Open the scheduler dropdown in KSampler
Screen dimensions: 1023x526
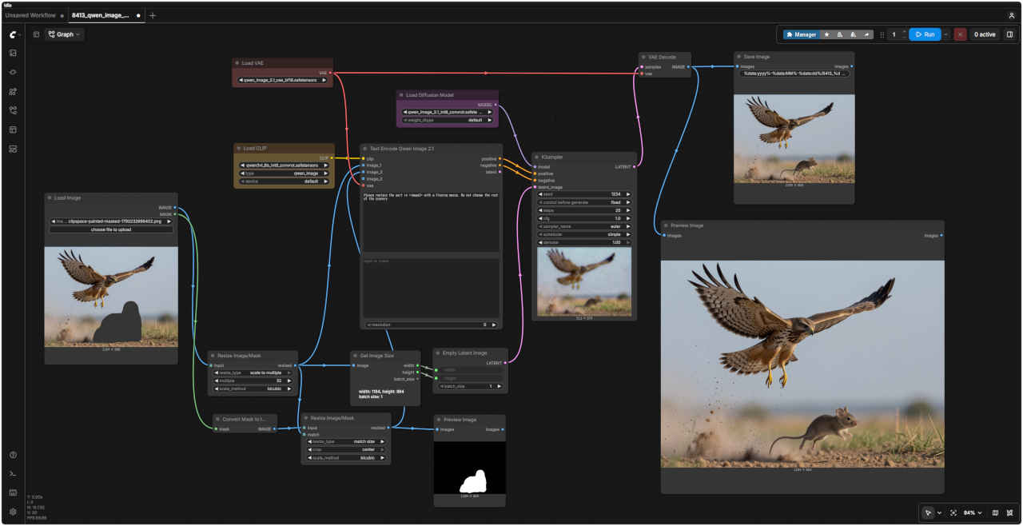point(585,234)
